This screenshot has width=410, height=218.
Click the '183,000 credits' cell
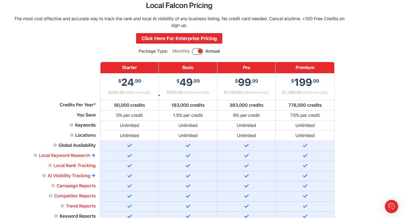[x=188, y=105]
